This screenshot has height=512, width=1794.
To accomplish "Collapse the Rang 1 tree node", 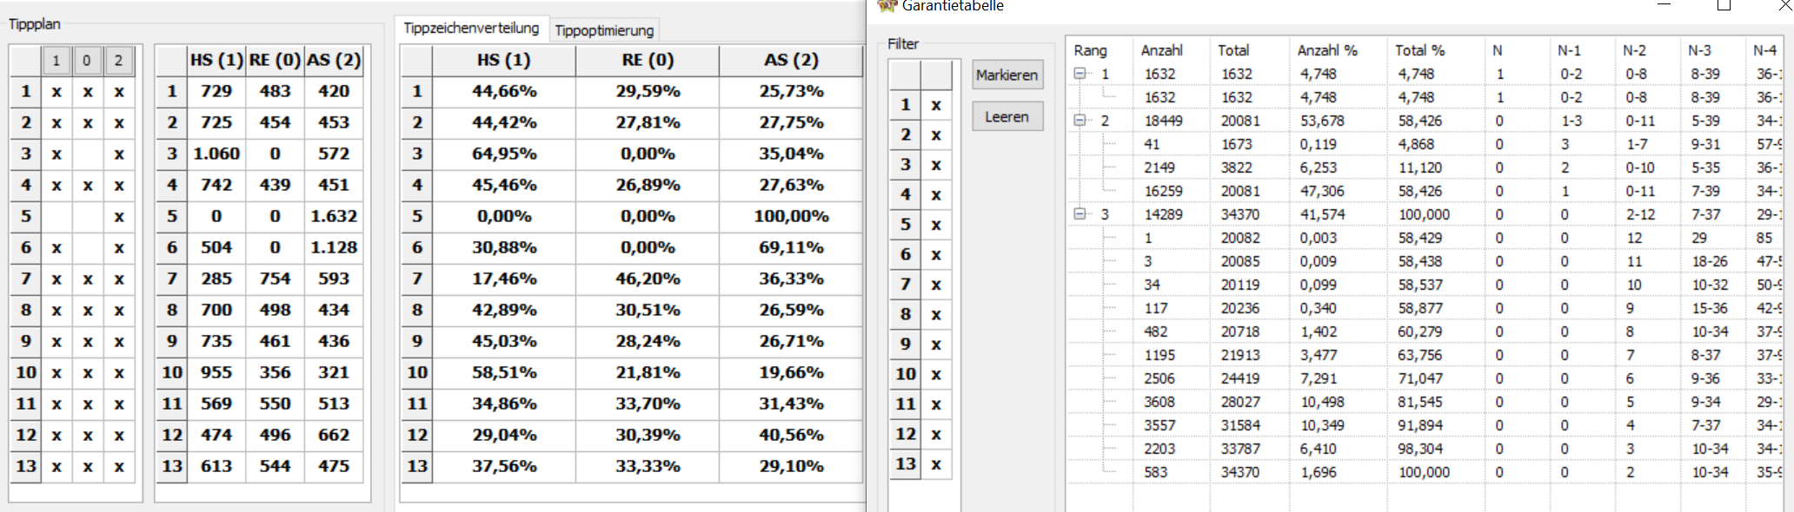I will pyautogui.click(x=1080, y=74).
